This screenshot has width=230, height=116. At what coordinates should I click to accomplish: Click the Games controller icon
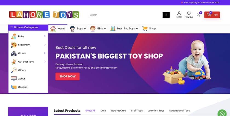point(14,53)
